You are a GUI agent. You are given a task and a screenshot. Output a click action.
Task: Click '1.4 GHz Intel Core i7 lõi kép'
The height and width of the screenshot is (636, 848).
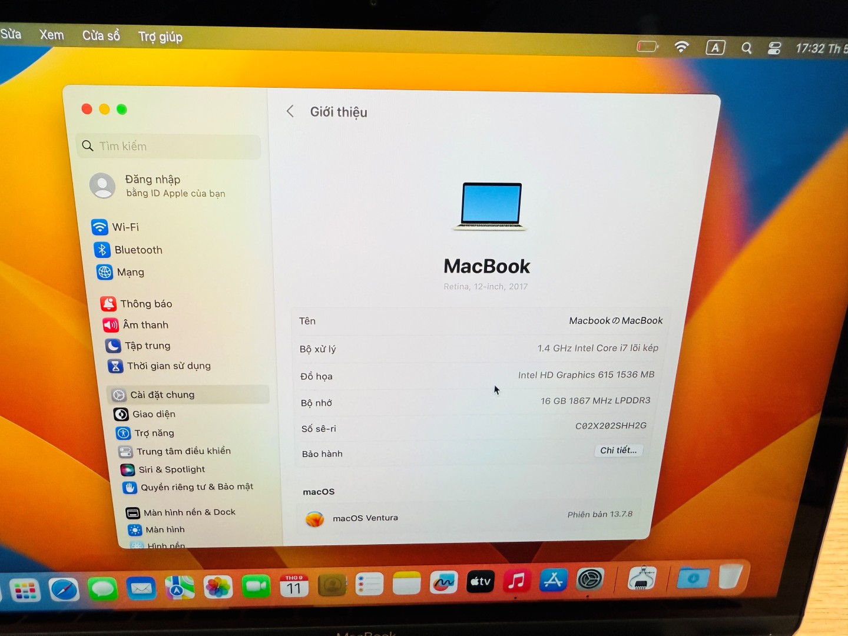click(598, 348)
